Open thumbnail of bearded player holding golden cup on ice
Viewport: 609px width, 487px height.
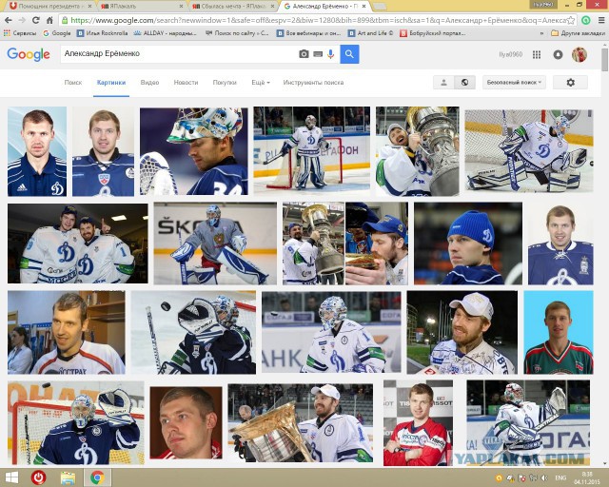(301, 423)
